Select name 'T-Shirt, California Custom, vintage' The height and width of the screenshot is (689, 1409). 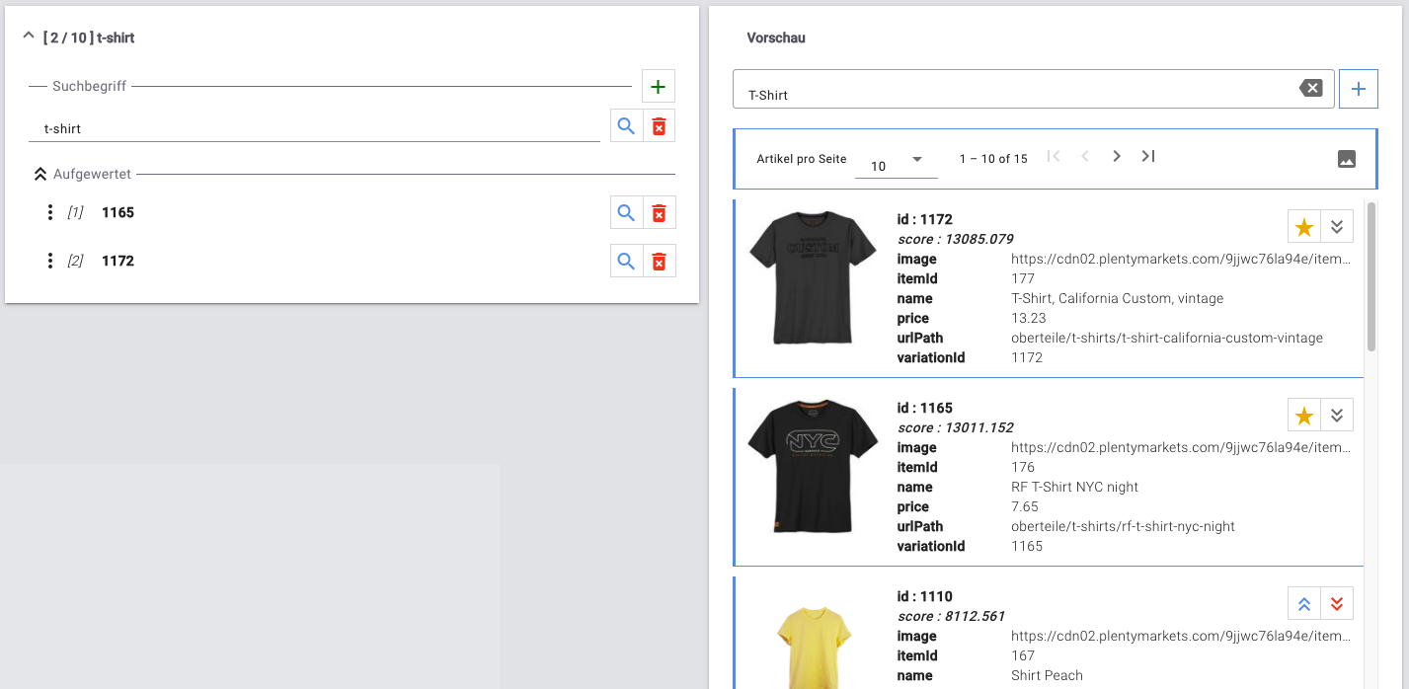tap(1117, 298)
